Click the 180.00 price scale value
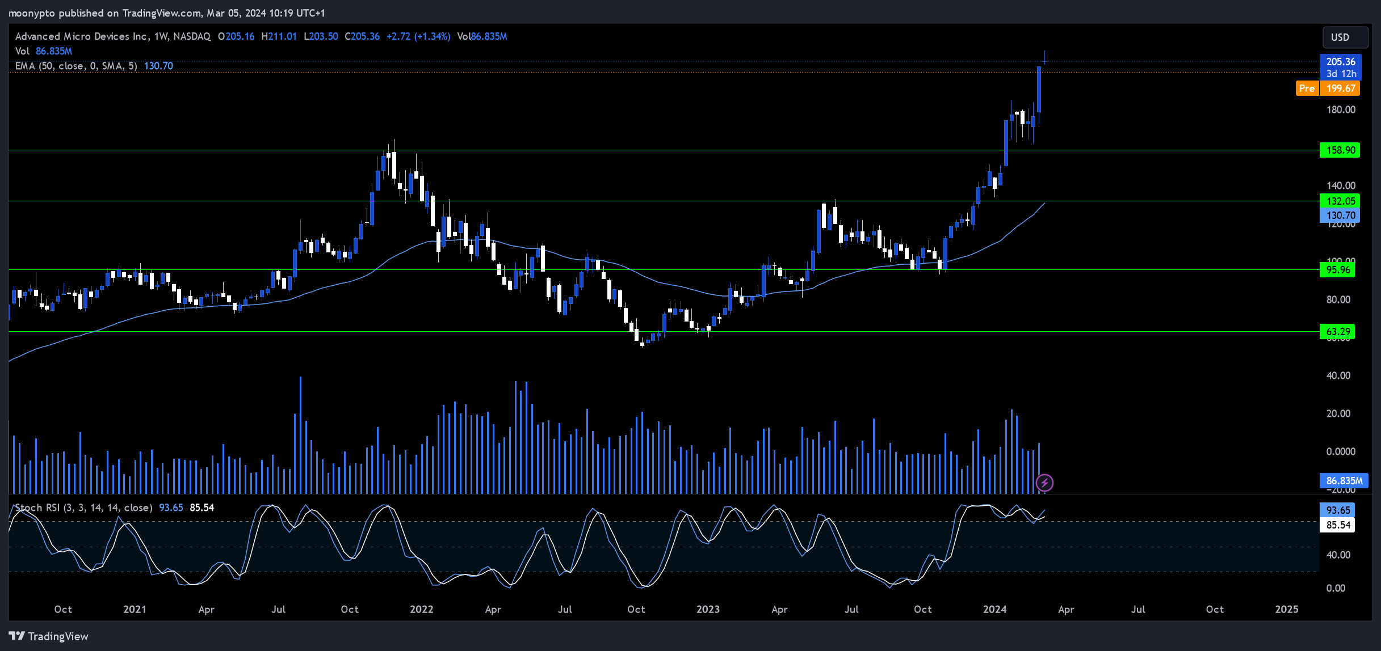 tap(1341, 109)
